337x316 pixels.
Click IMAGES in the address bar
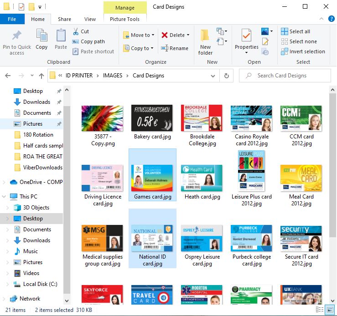coord(112,76)
